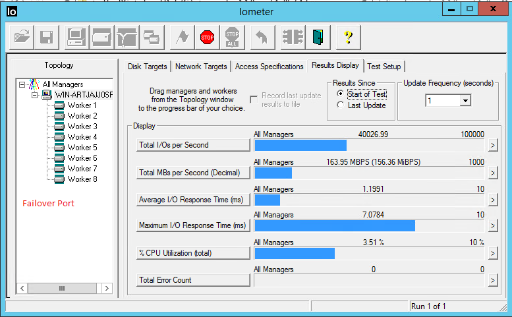Open test configuration file icon
This screenshot has height=317, width=512.
[22, 37]
